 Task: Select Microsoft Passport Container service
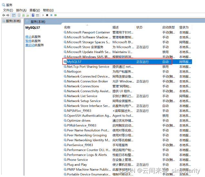pos(128,32)
